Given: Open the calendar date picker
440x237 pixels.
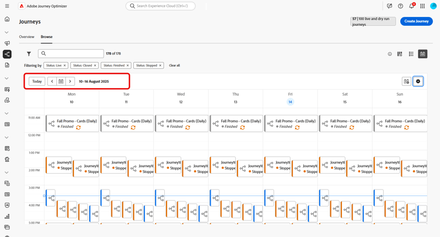Looking at the screenshot, I should 61,82.
